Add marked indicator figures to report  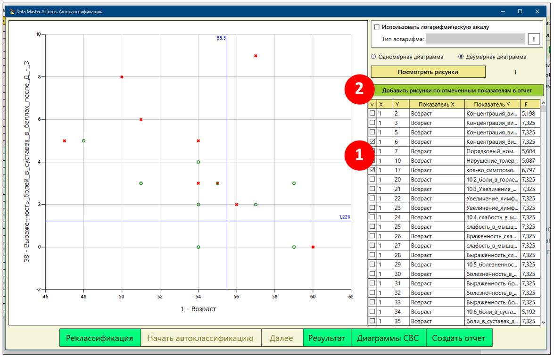[x=456, y=90]
